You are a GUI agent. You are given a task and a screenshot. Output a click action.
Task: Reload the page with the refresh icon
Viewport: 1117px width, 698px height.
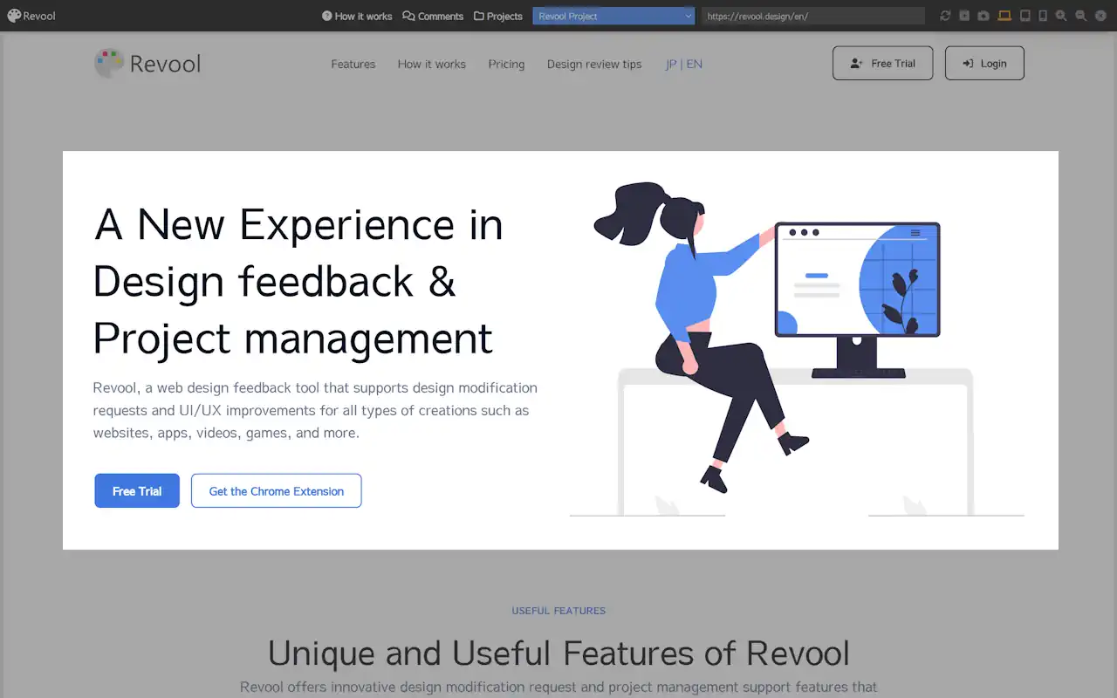pos(945,16)
